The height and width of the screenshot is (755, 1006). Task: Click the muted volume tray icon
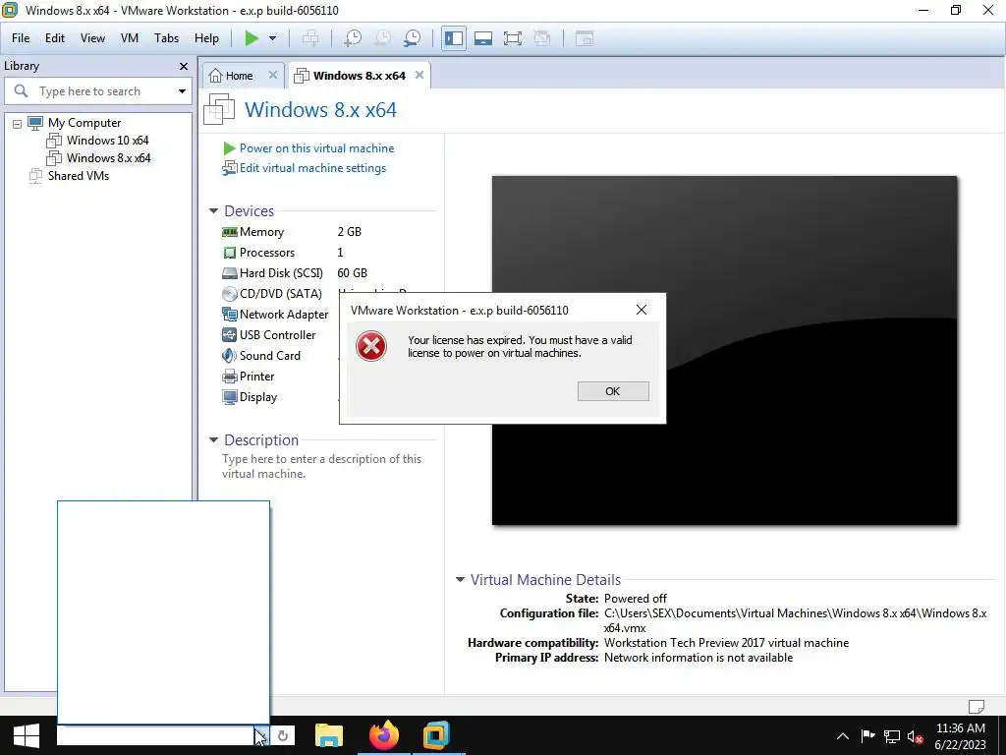tap(915, 736)
